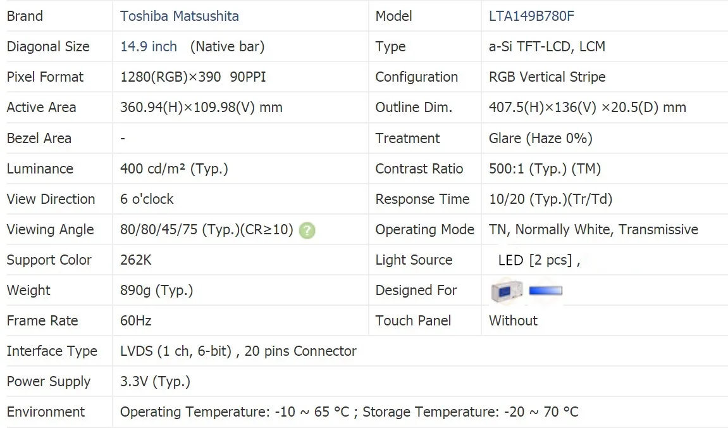Click the industrial device icon under Designed For
This screenshot has height=428, width=728.
(507, 291)
